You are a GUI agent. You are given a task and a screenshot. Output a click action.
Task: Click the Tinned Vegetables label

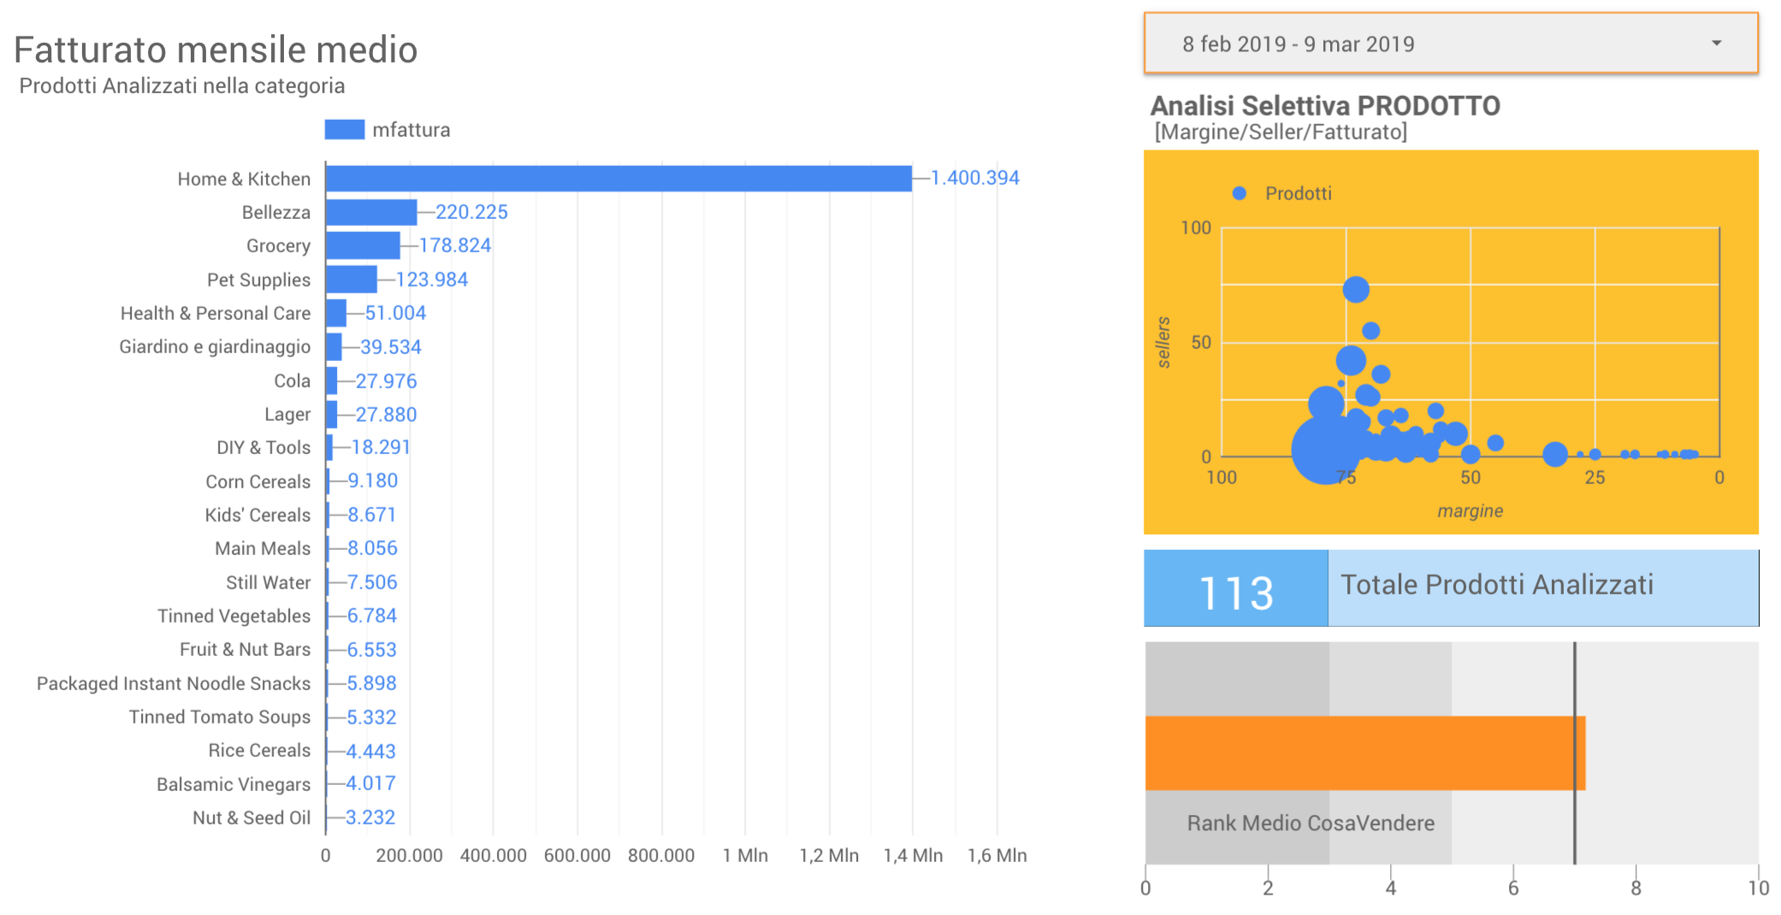click(234, 616)
